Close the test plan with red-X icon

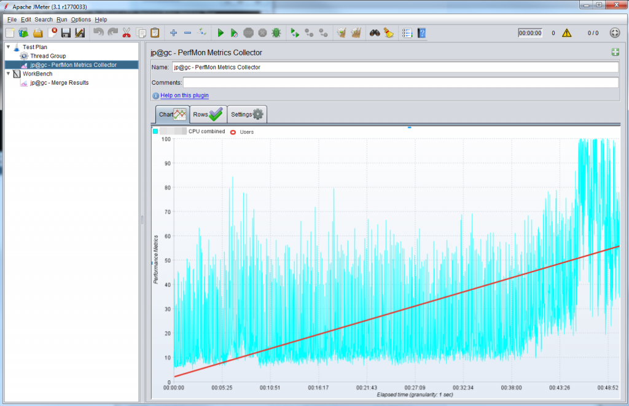tap(52, 33)
